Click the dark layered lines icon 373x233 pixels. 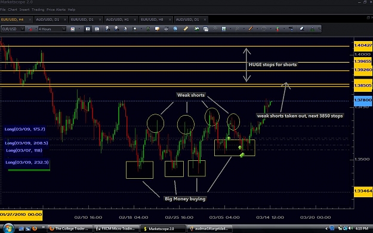[x=291, y=29]
